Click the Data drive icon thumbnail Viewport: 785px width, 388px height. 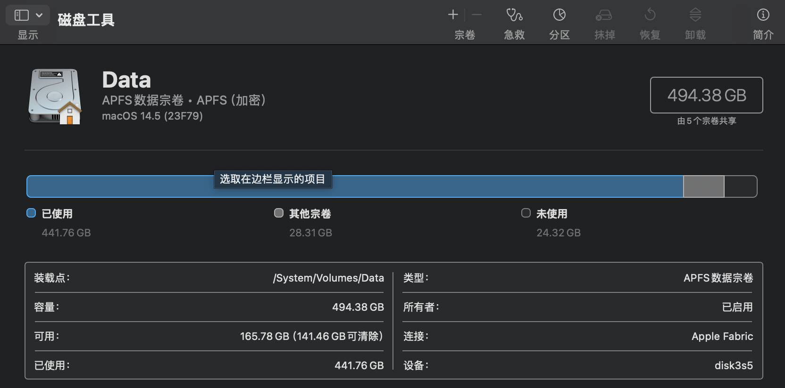pyautogui.click(x=55, y=97)
